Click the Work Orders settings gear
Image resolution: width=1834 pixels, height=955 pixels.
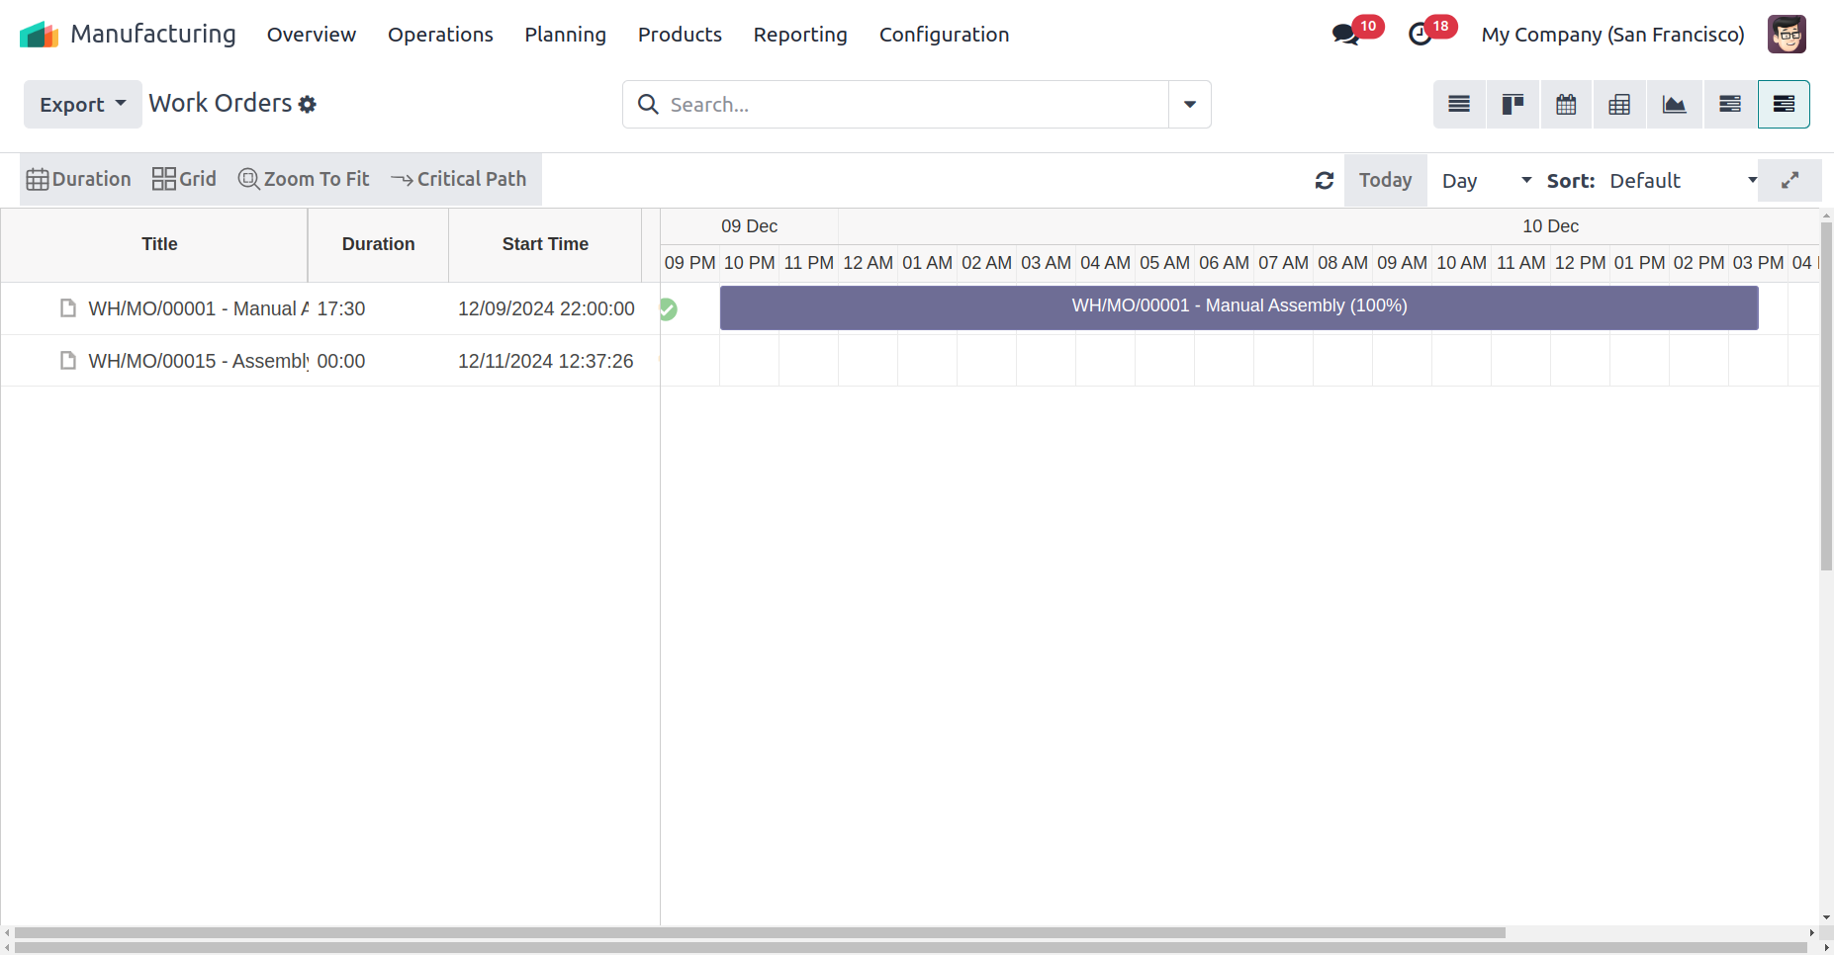(x=308, y=105)
